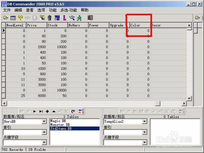Click the purple 'i' info icon
The width and height of the screenshot is (204, 153).
(64, 18)
